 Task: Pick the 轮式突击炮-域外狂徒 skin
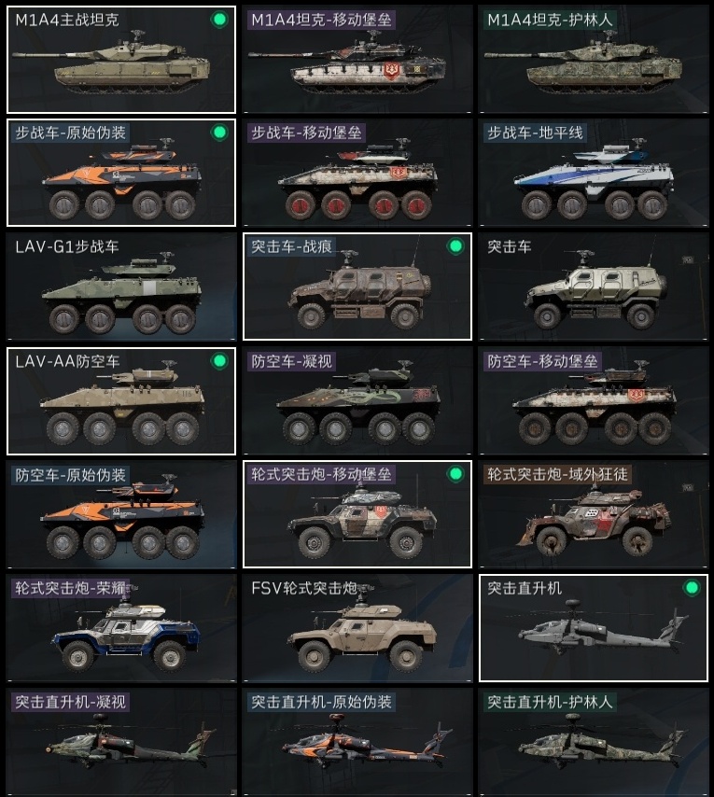click(593, 514)
